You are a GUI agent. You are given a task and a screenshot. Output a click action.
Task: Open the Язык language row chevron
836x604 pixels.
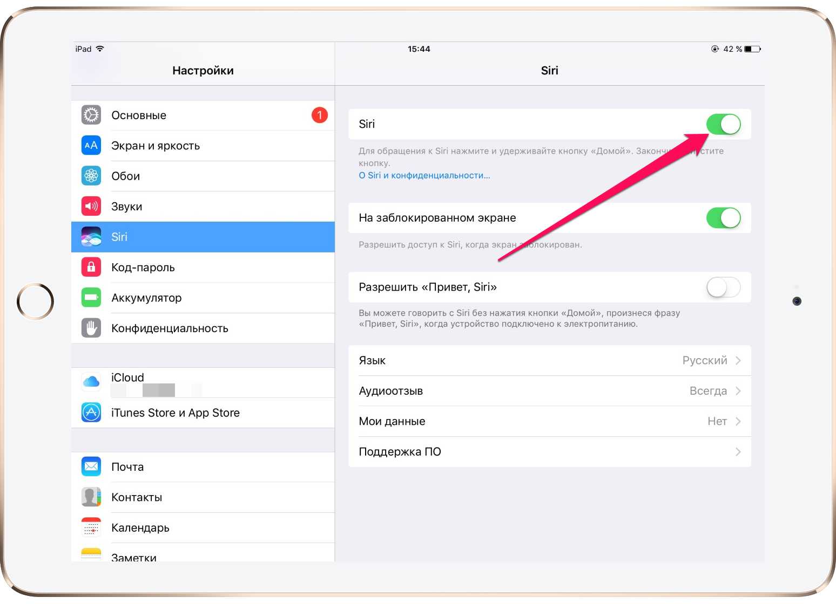click(x=738, y=360)
